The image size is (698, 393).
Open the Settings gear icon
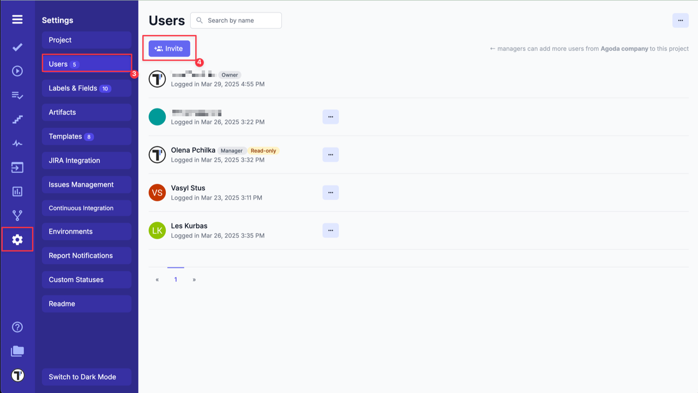coord(17,239)
